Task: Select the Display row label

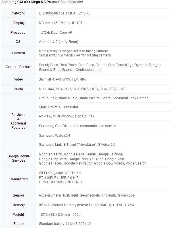Action: point(18,23)
